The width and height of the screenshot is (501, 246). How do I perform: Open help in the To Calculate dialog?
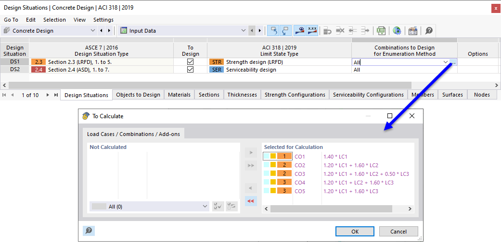click(89, 231)
